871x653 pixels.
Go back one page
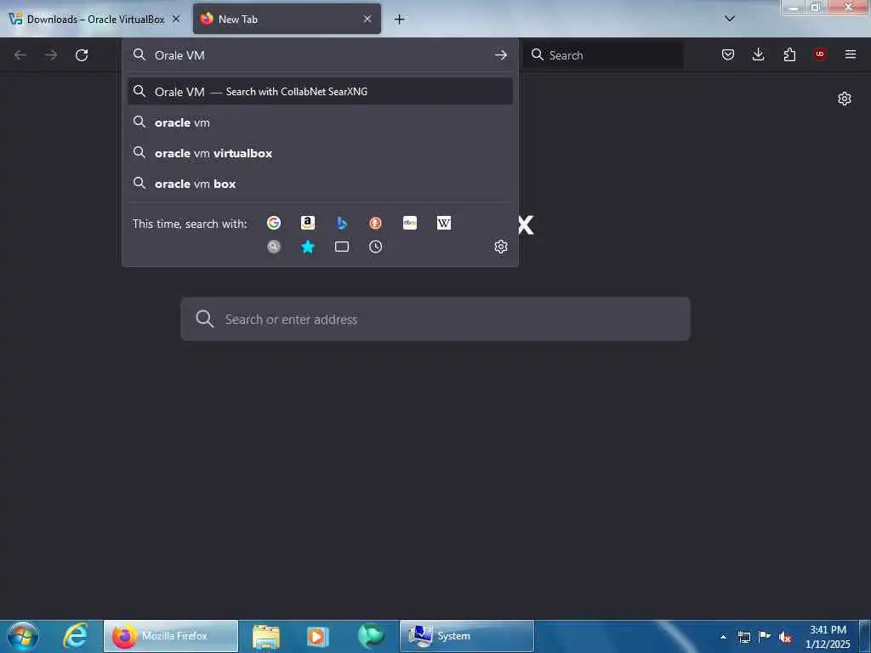tap(20, 55)
